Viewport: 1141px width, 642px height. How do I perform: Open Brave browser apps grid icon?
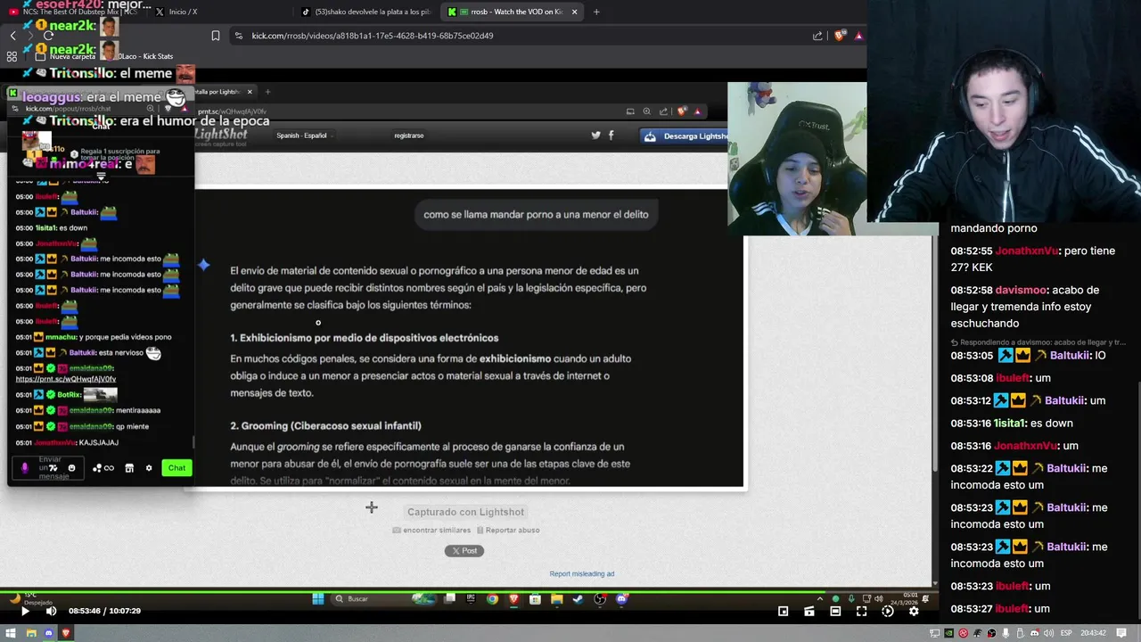[x=12, y=56]
